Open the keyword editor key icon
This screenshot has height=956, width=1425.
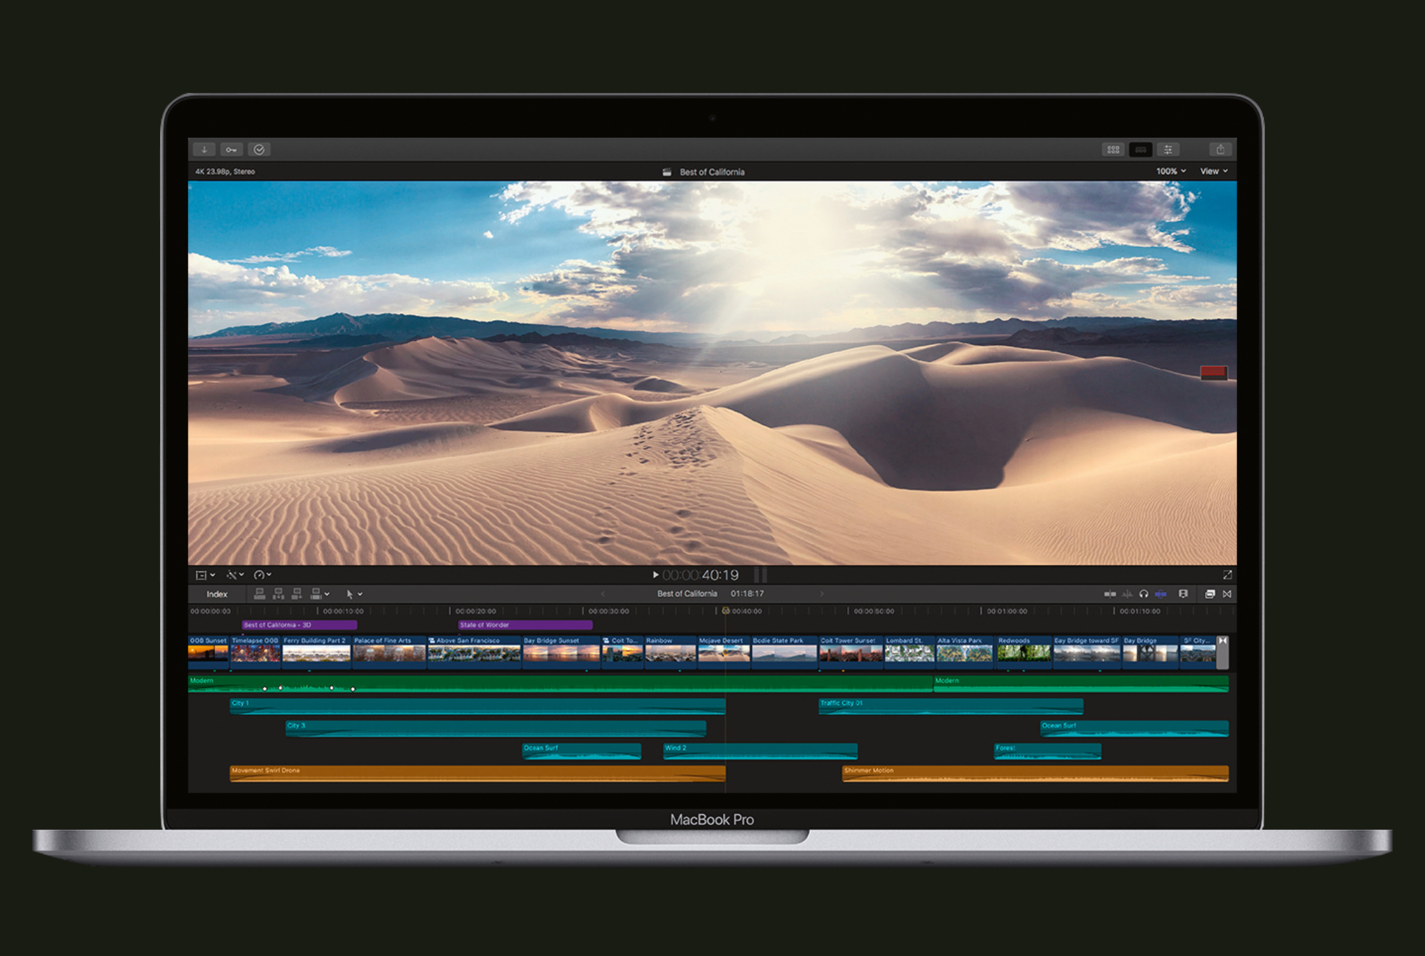pyautogui.click(x=231, y=150)
